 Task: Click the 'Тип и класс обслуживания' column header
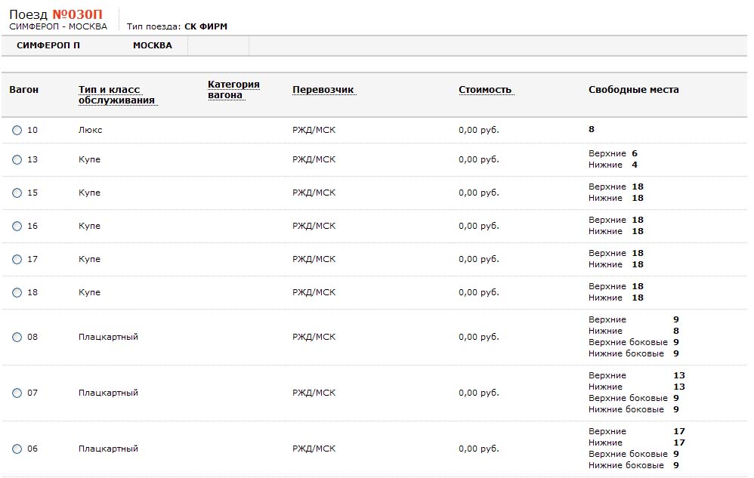[117, 95]
